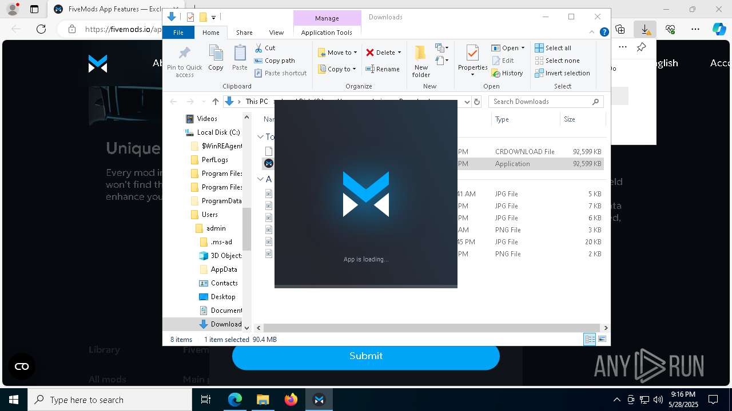Open File Explorer from the taskbar
Image resolution: width=732 pixels, height=411 pixels.
point(263,400)
